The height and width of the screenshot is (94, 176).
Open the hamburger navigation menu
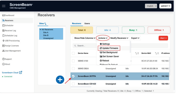pos(4,6)
